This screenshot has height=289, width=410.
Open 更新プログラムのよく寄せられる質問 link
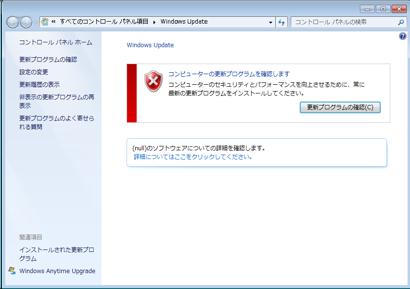(x=57, y=122)
